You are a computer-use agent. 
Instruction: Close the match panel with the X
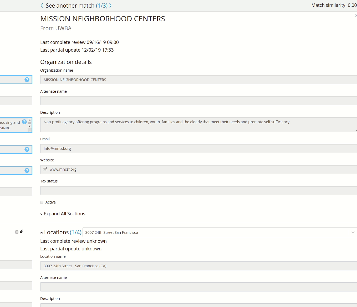pos(356,16)
